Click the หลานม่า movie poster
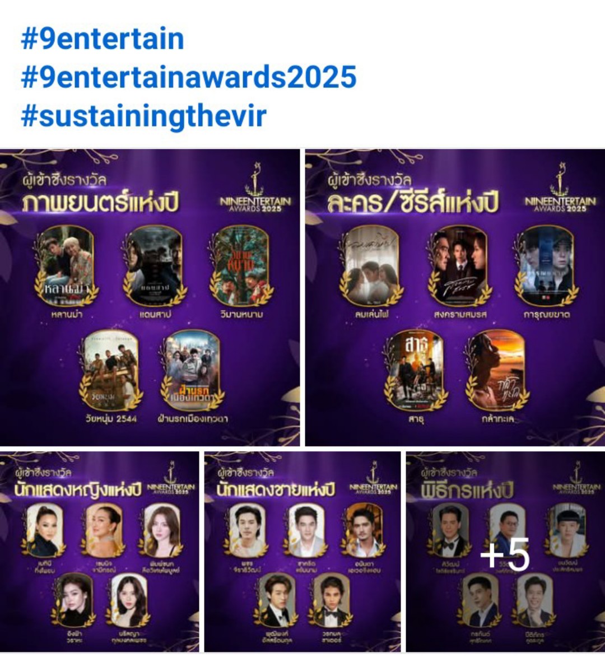This screenshot has height=658, width=605. [x=66, y=265]
